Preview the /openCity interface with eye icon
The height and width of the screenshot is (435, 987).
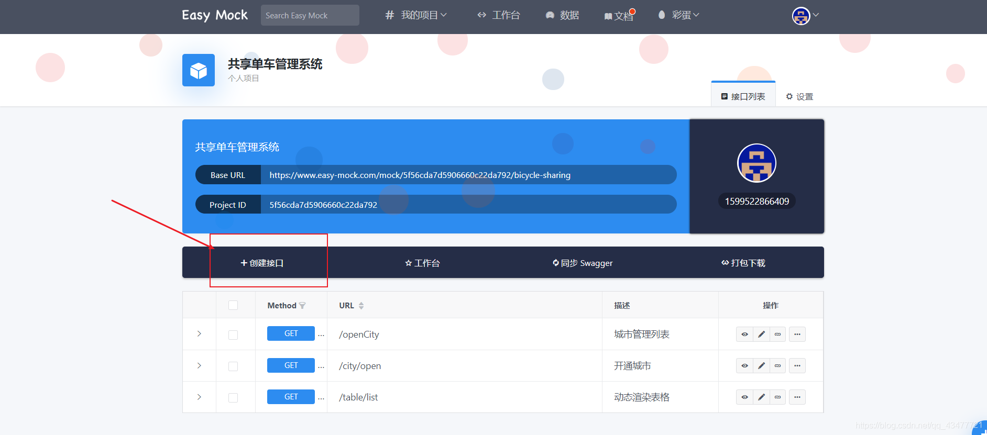(744, 334)
